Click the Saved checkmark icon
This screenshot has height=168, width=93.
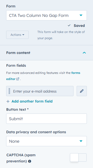coord(69,26)
